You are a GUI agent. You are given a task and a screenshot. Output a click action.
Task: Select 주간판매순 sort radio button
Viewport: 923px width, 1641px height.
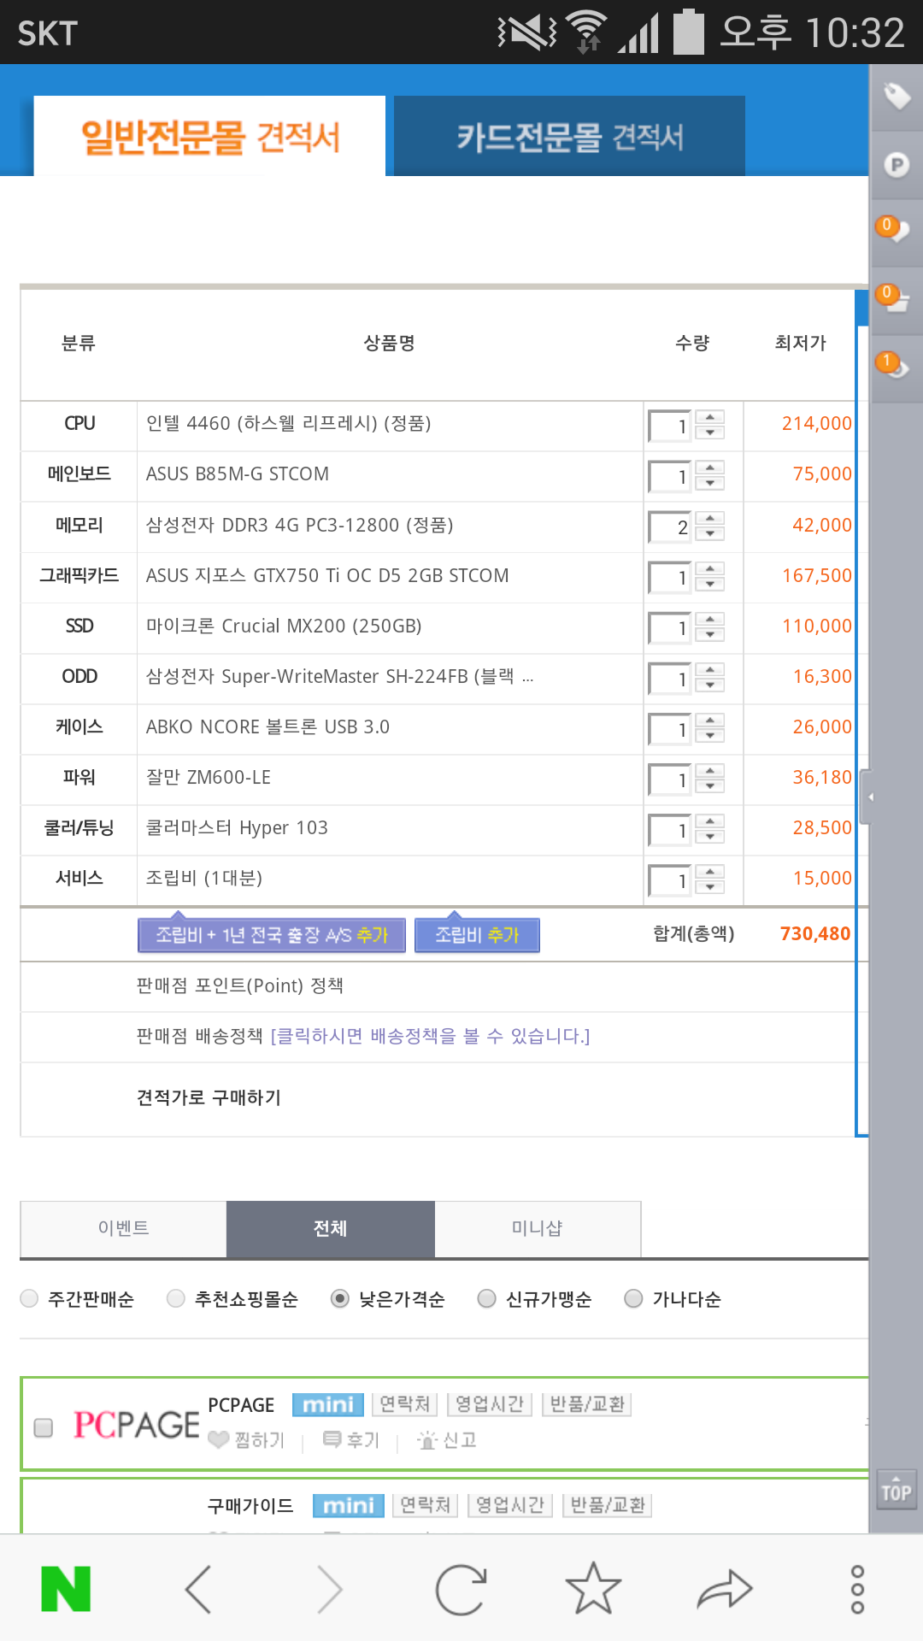[29, 1298]
